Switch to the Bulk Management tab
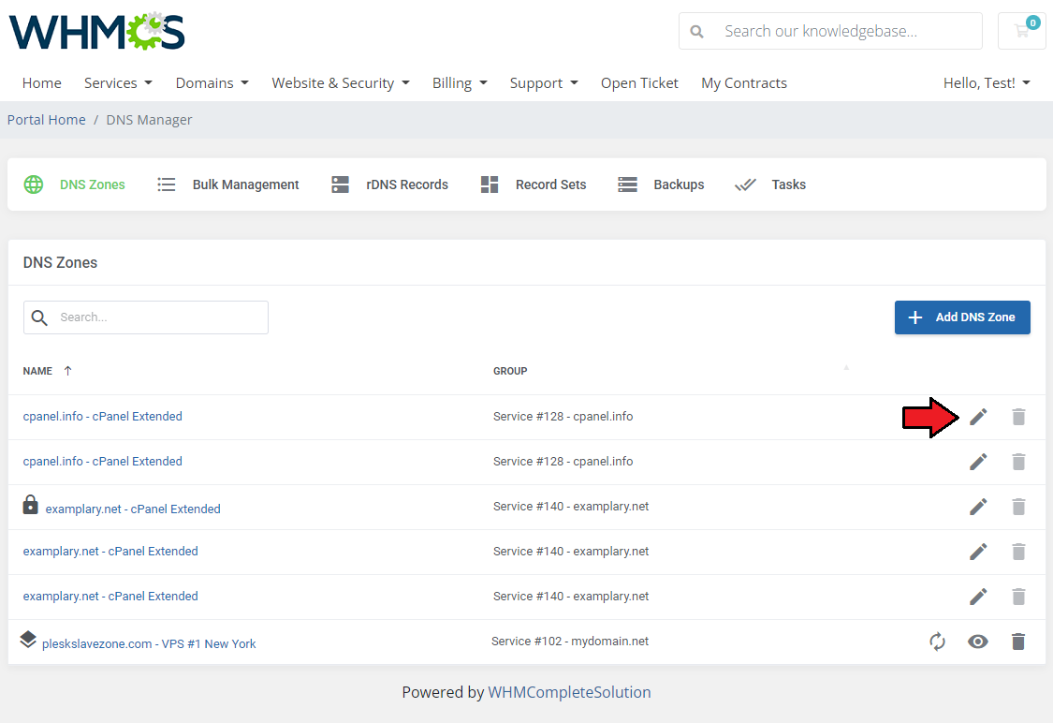Viewport: 1053px width, 723px height. coord(246,184)
